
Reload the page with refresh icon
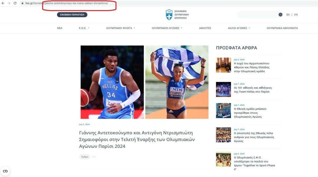tap(15, 3)
